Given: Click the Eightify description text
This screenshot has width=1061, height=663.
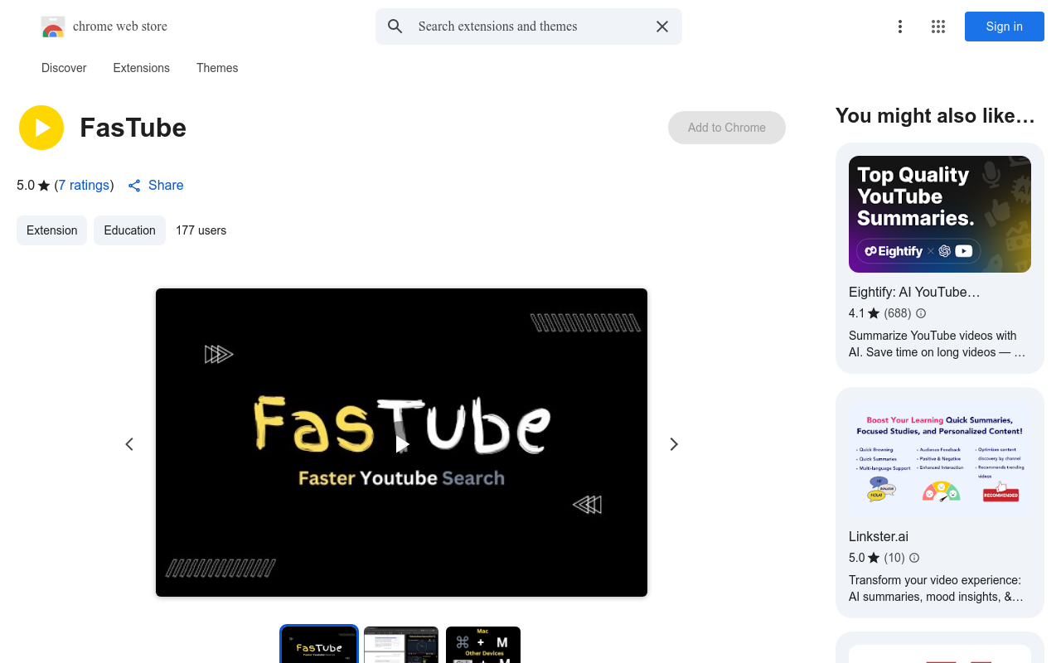Looking at the screenshot, I should (937, 344).
